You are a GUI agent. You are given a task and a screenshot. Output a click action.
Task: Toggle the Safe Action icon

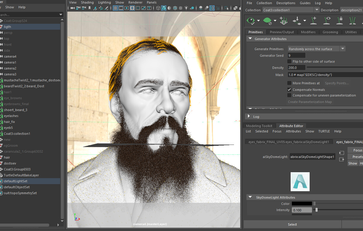coord(144,8)
